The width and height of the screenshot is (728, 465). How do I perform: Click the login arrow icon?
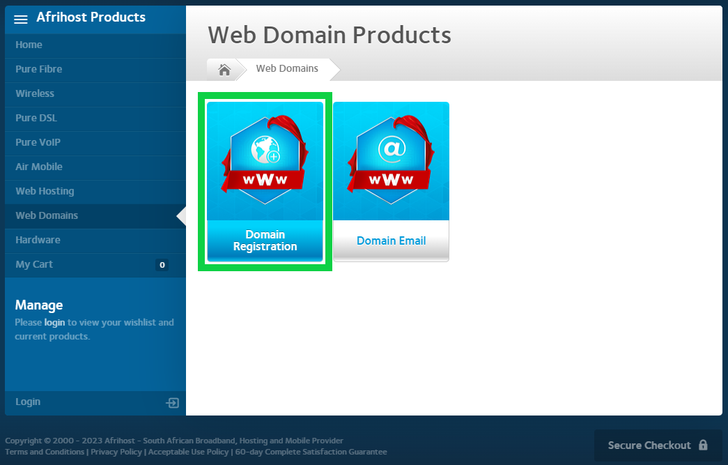(172, 403)
